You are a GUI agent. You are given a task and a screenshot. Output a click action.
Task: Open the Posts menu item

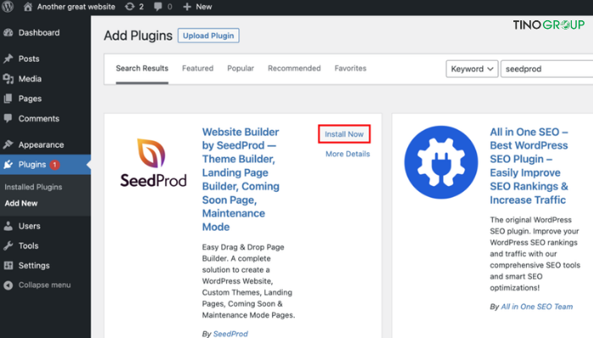pyautogui.click(x=29, y=59)
